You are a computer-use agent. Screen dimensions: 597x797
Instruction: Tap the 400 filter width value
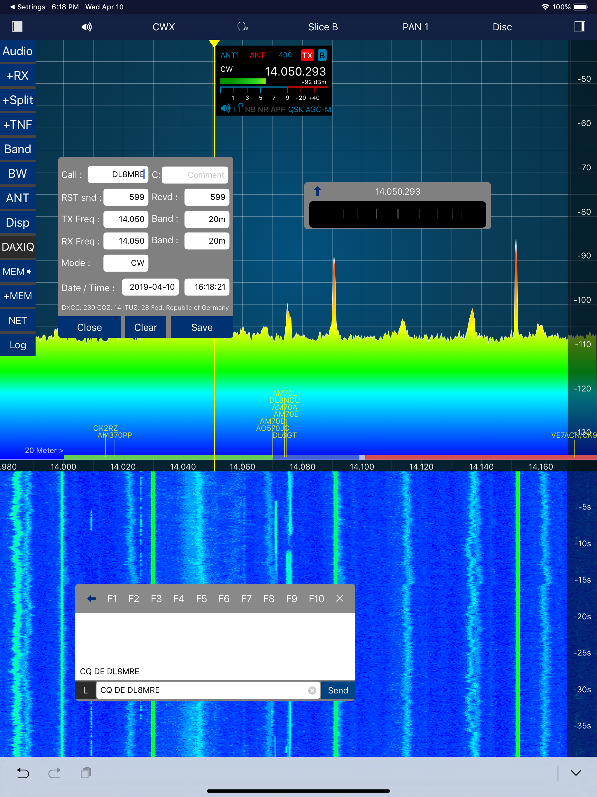285,55
